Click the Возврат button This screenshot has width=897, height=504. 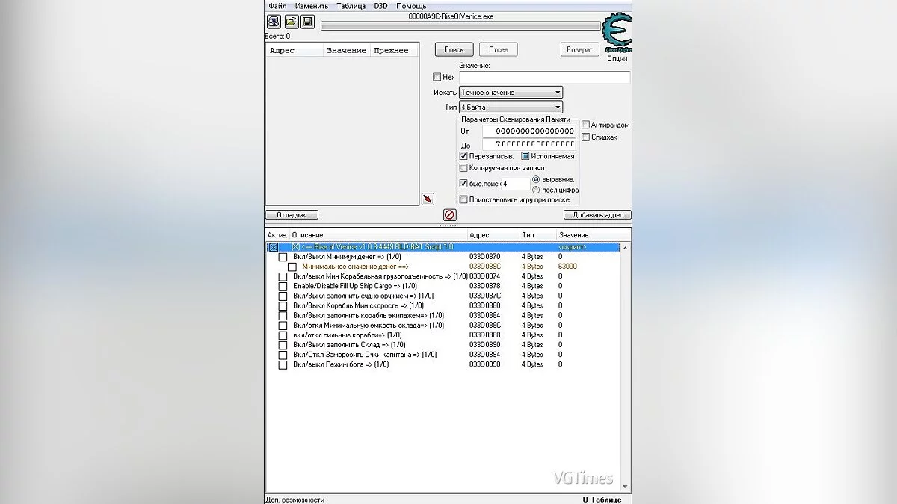click(579, 50)
